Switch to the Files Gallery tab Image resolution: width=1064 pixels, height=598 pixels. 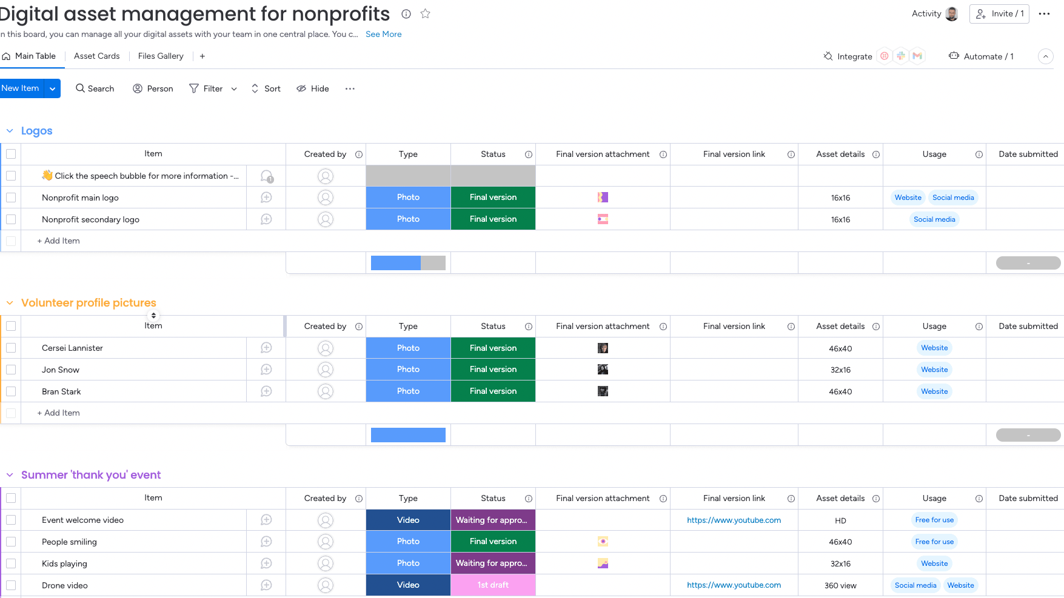[x=160, y=56]
